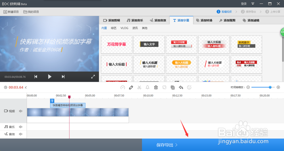This screenshot has width=284, height=151.
Task: Click the speed adjustment gauge icon
Action: tap(123, 88)
